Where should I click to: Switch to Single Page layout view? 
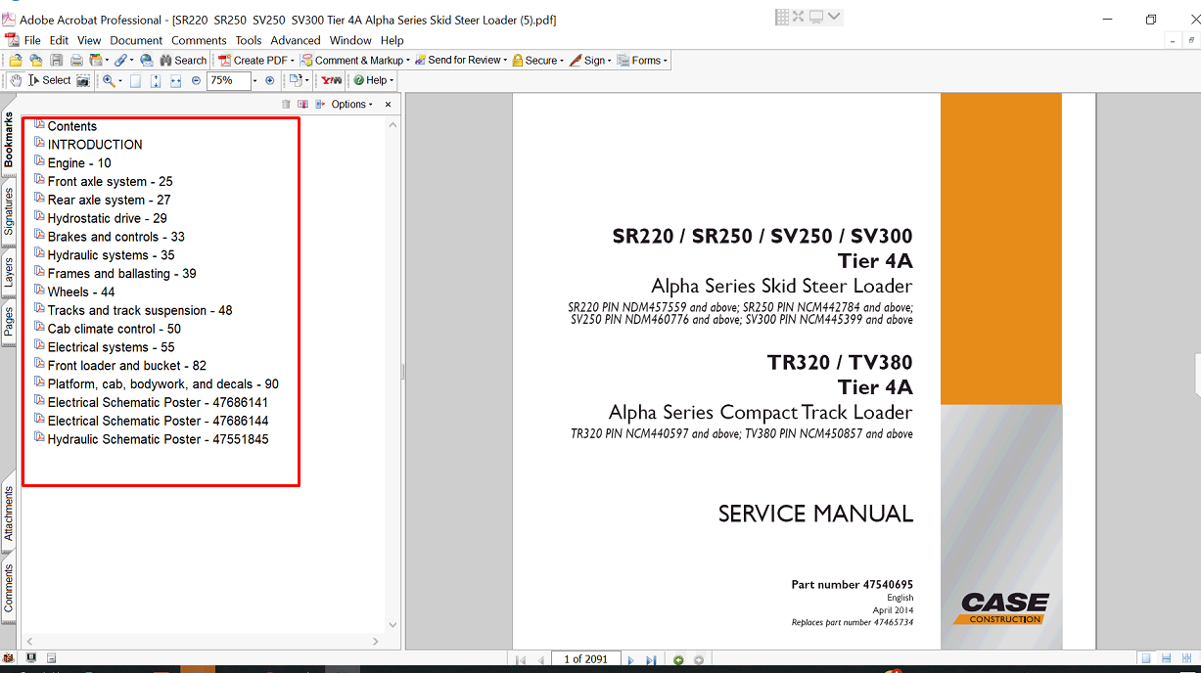point(1145,658)
